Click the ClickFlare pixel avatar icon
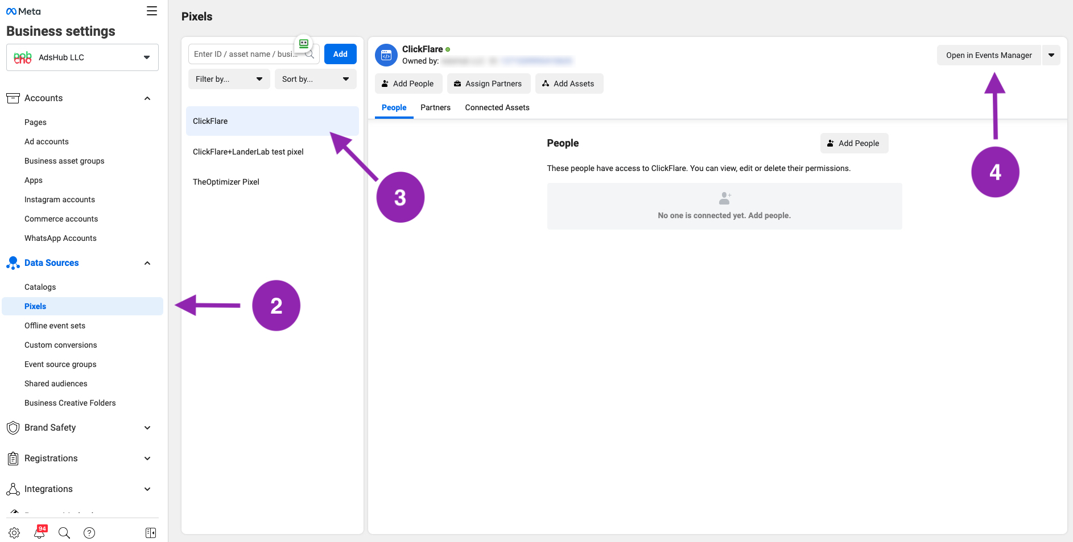 tap(386, 55)
